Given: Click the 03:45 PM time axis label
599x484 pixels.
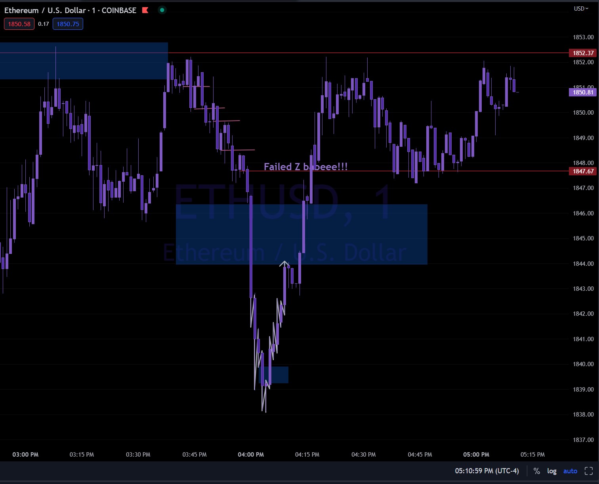Looking at the screenshot, I should [x=195, y=455].
